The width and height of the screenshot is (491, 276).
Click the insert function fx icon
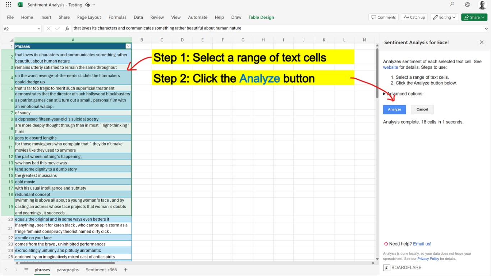click(x=67, y=28)
